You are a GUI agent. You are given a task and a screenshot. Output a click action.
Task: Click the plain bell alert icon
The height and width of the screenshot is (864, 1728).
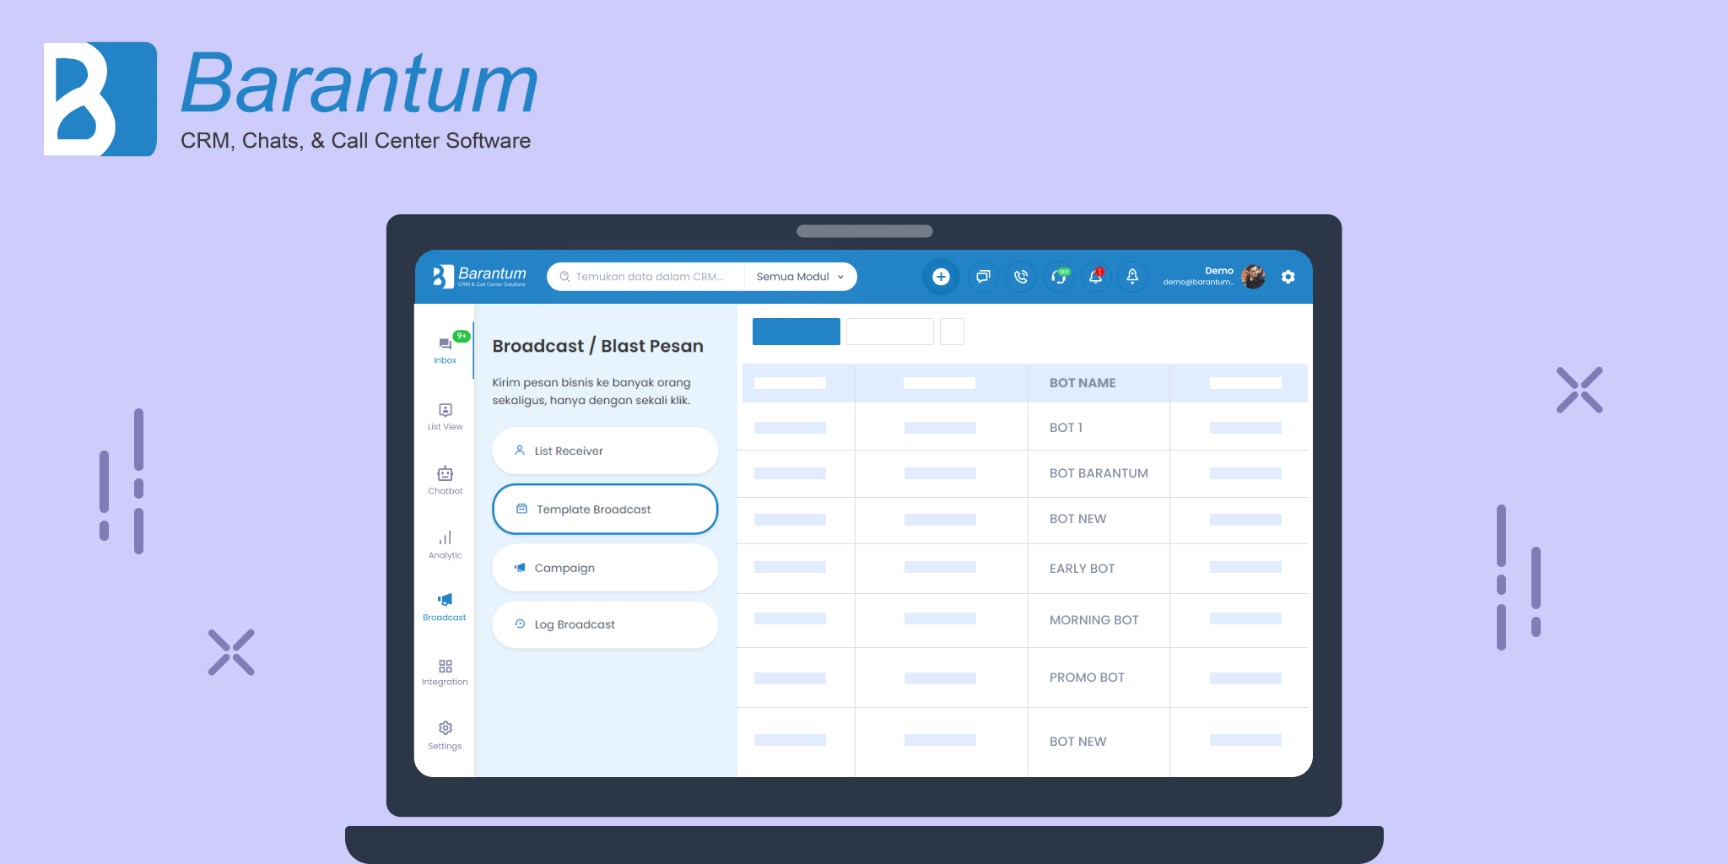1132,277
